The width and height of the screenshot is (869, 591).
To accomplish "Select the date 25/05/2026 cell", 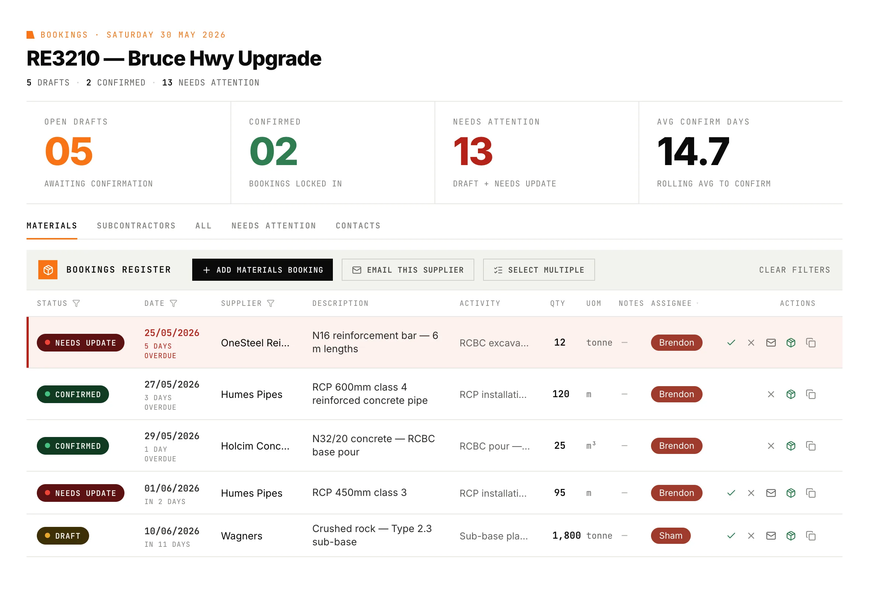I will click(172, 333).
